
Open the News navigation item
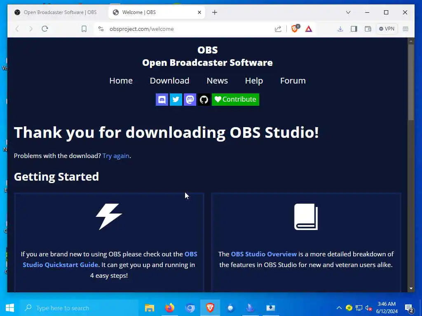(x=217, y=81)
